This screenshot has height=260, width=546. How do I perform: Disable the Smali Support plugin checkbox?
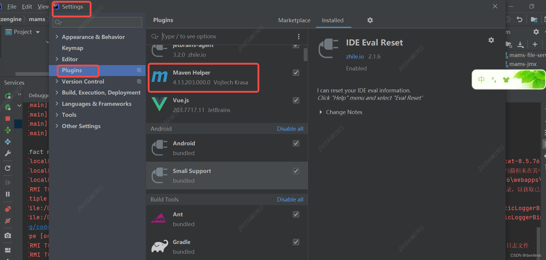point(296,171)
